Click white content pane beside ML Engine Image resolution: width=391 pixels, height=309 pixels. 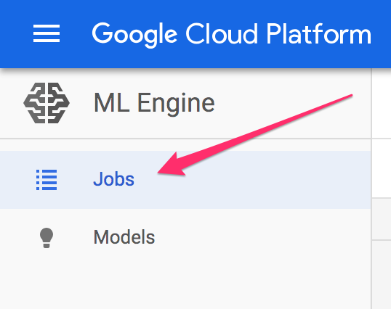click(x=382, y=103)
